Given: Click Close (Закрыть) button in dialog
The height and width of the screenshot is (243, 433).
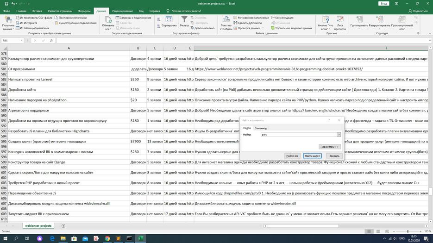Looking at the screenshot, I should pyautogui.click(x=334, y=156).
